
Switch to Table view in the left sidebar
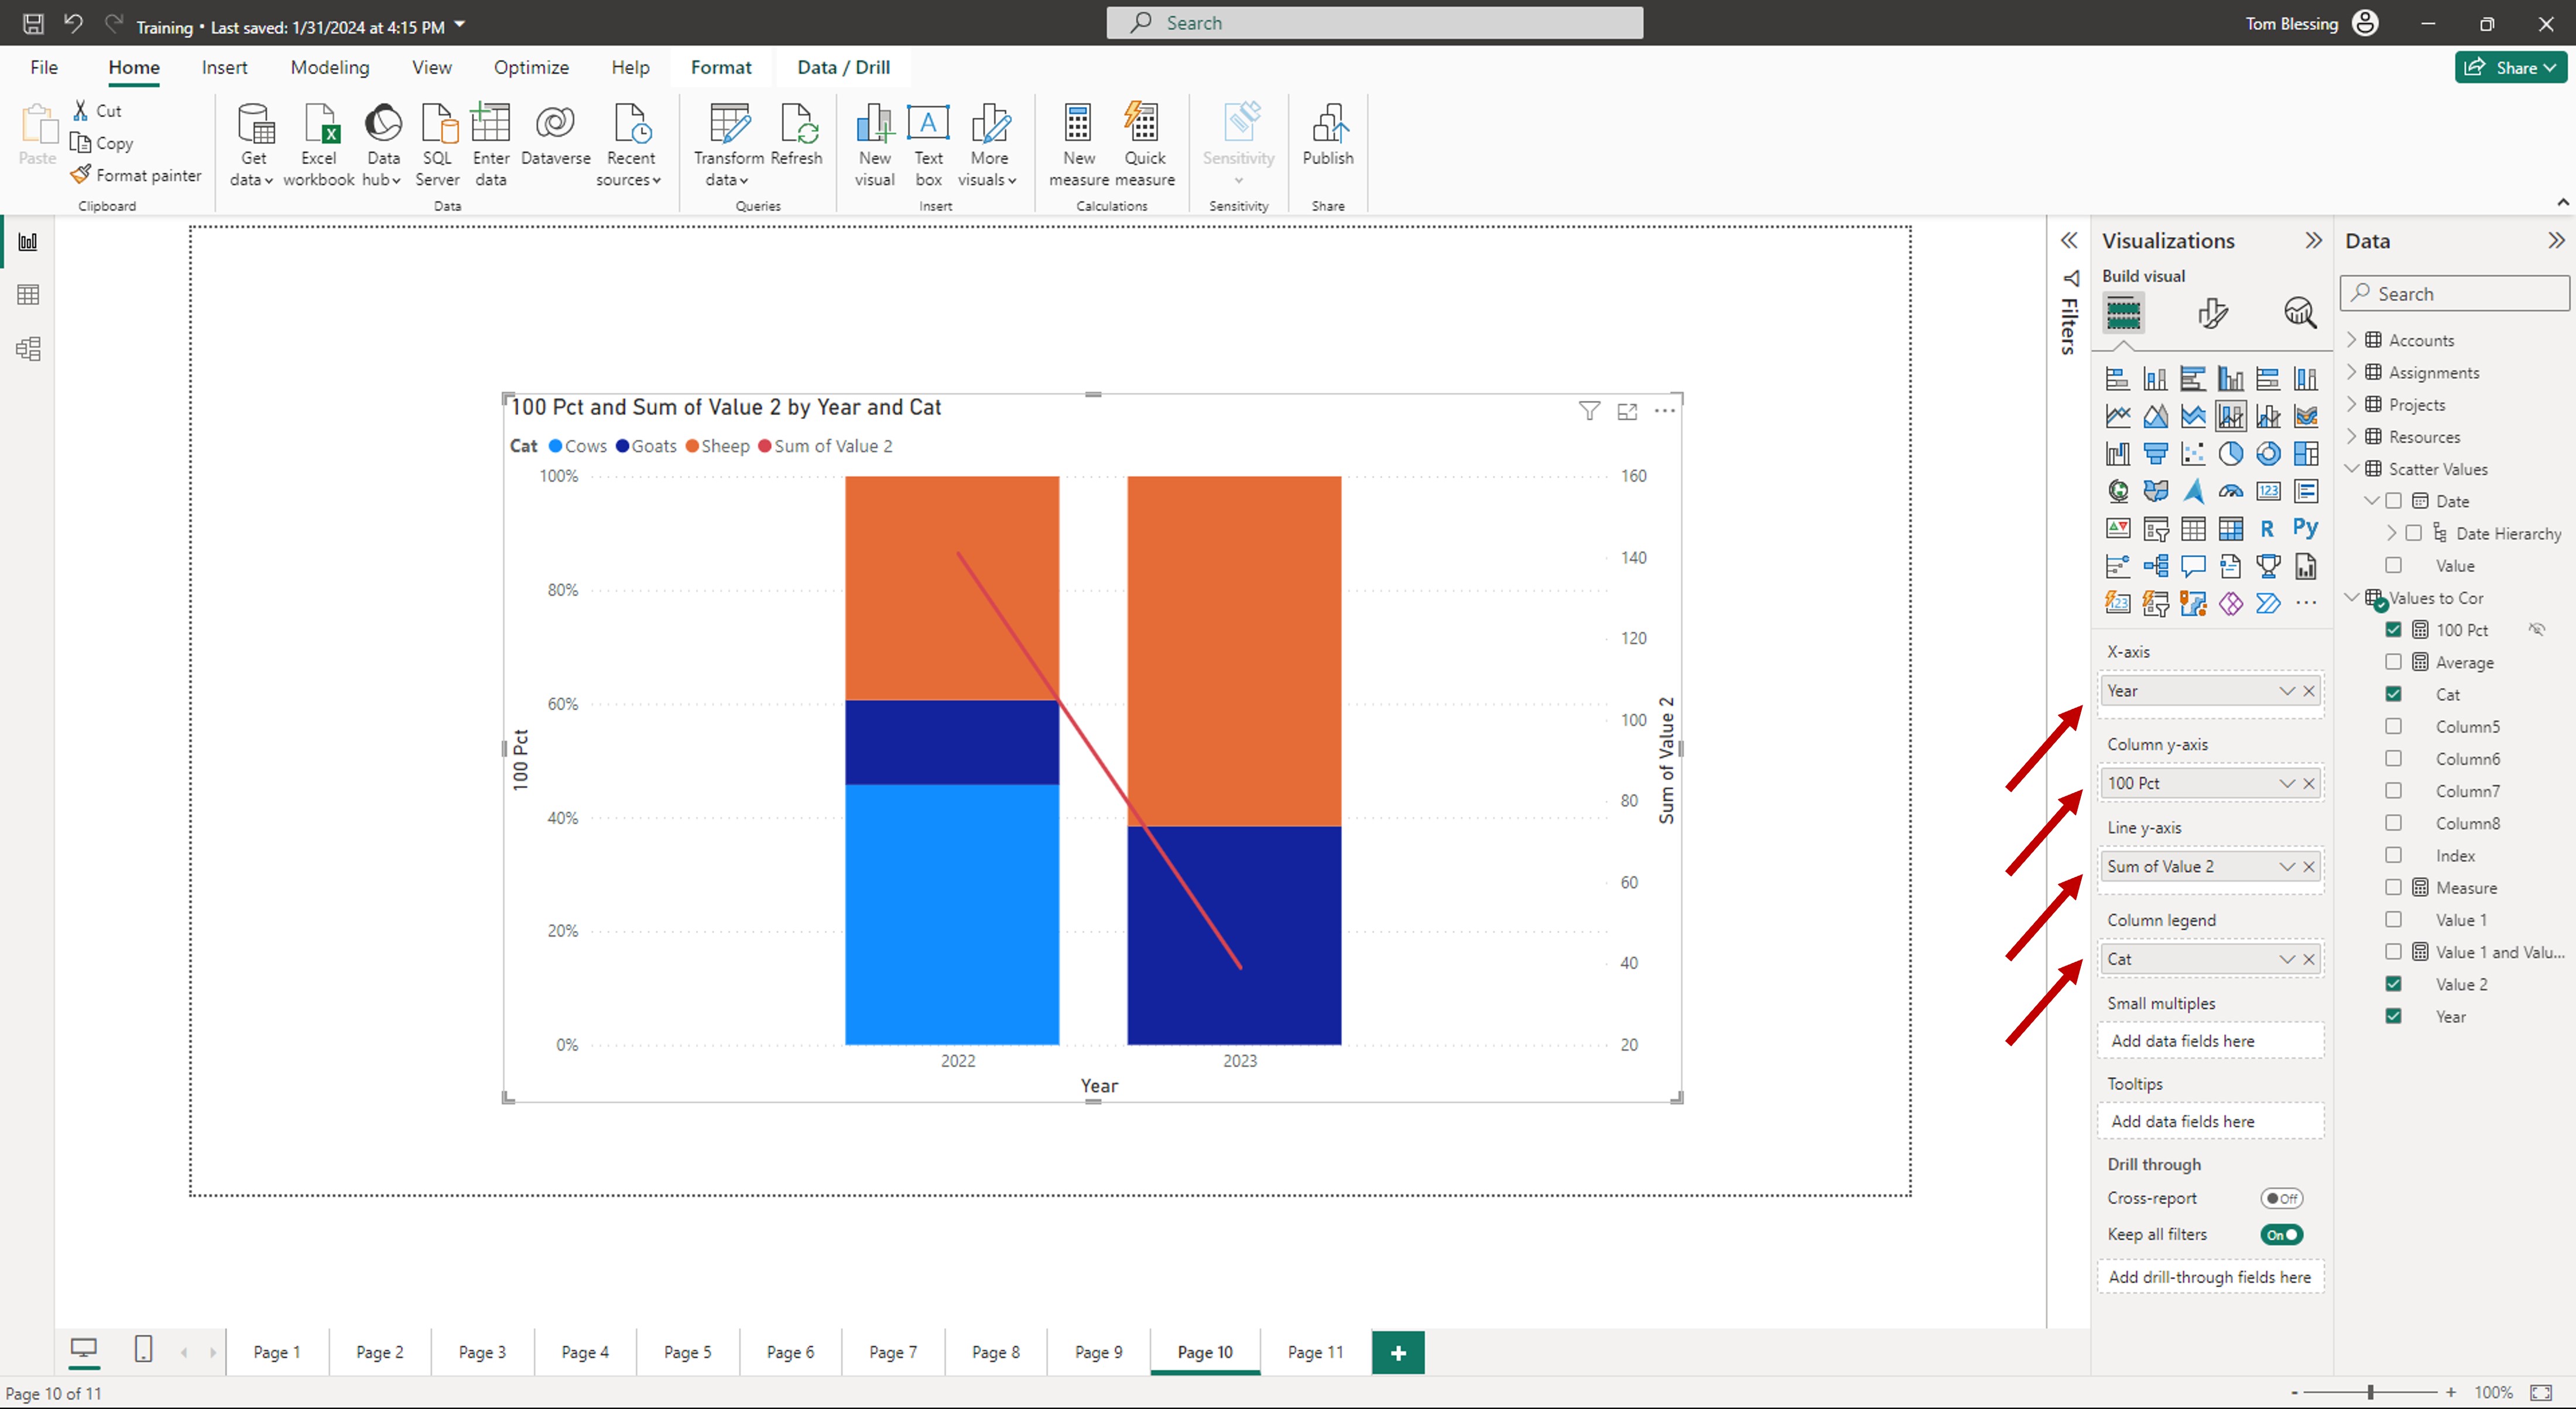[27, 294]
